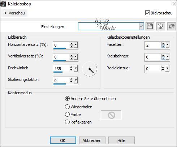177x147 pixels.
Task: Click the Vertikalversatz input field
Action: (x=61, y=57)
